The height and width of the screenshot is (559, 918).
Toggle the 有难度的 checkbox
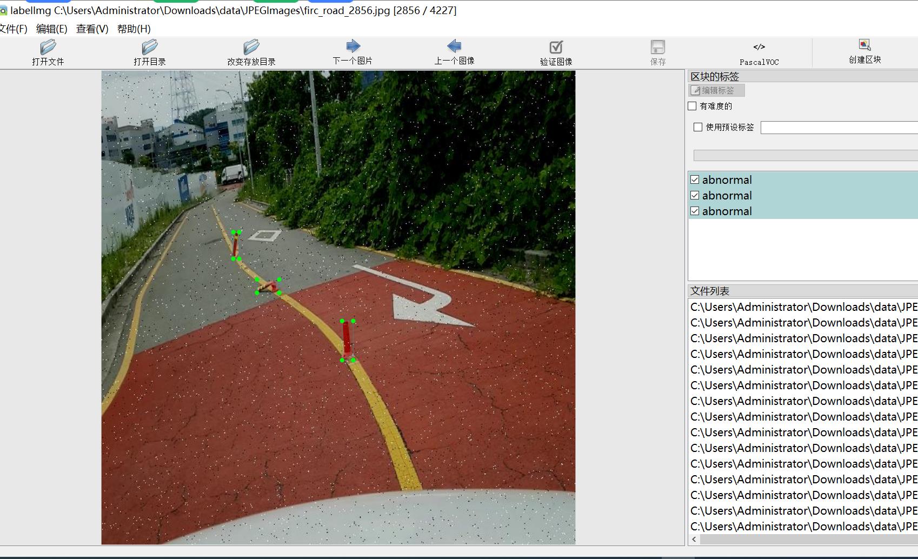point(693,106)
